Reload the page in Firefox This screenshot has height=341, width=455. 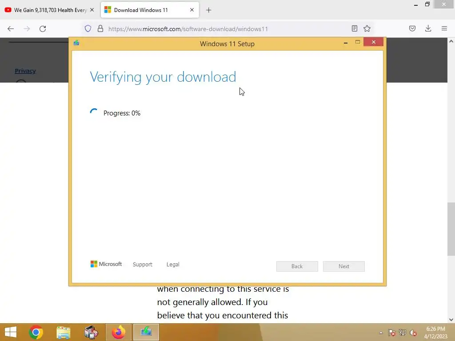pos(43,29)
